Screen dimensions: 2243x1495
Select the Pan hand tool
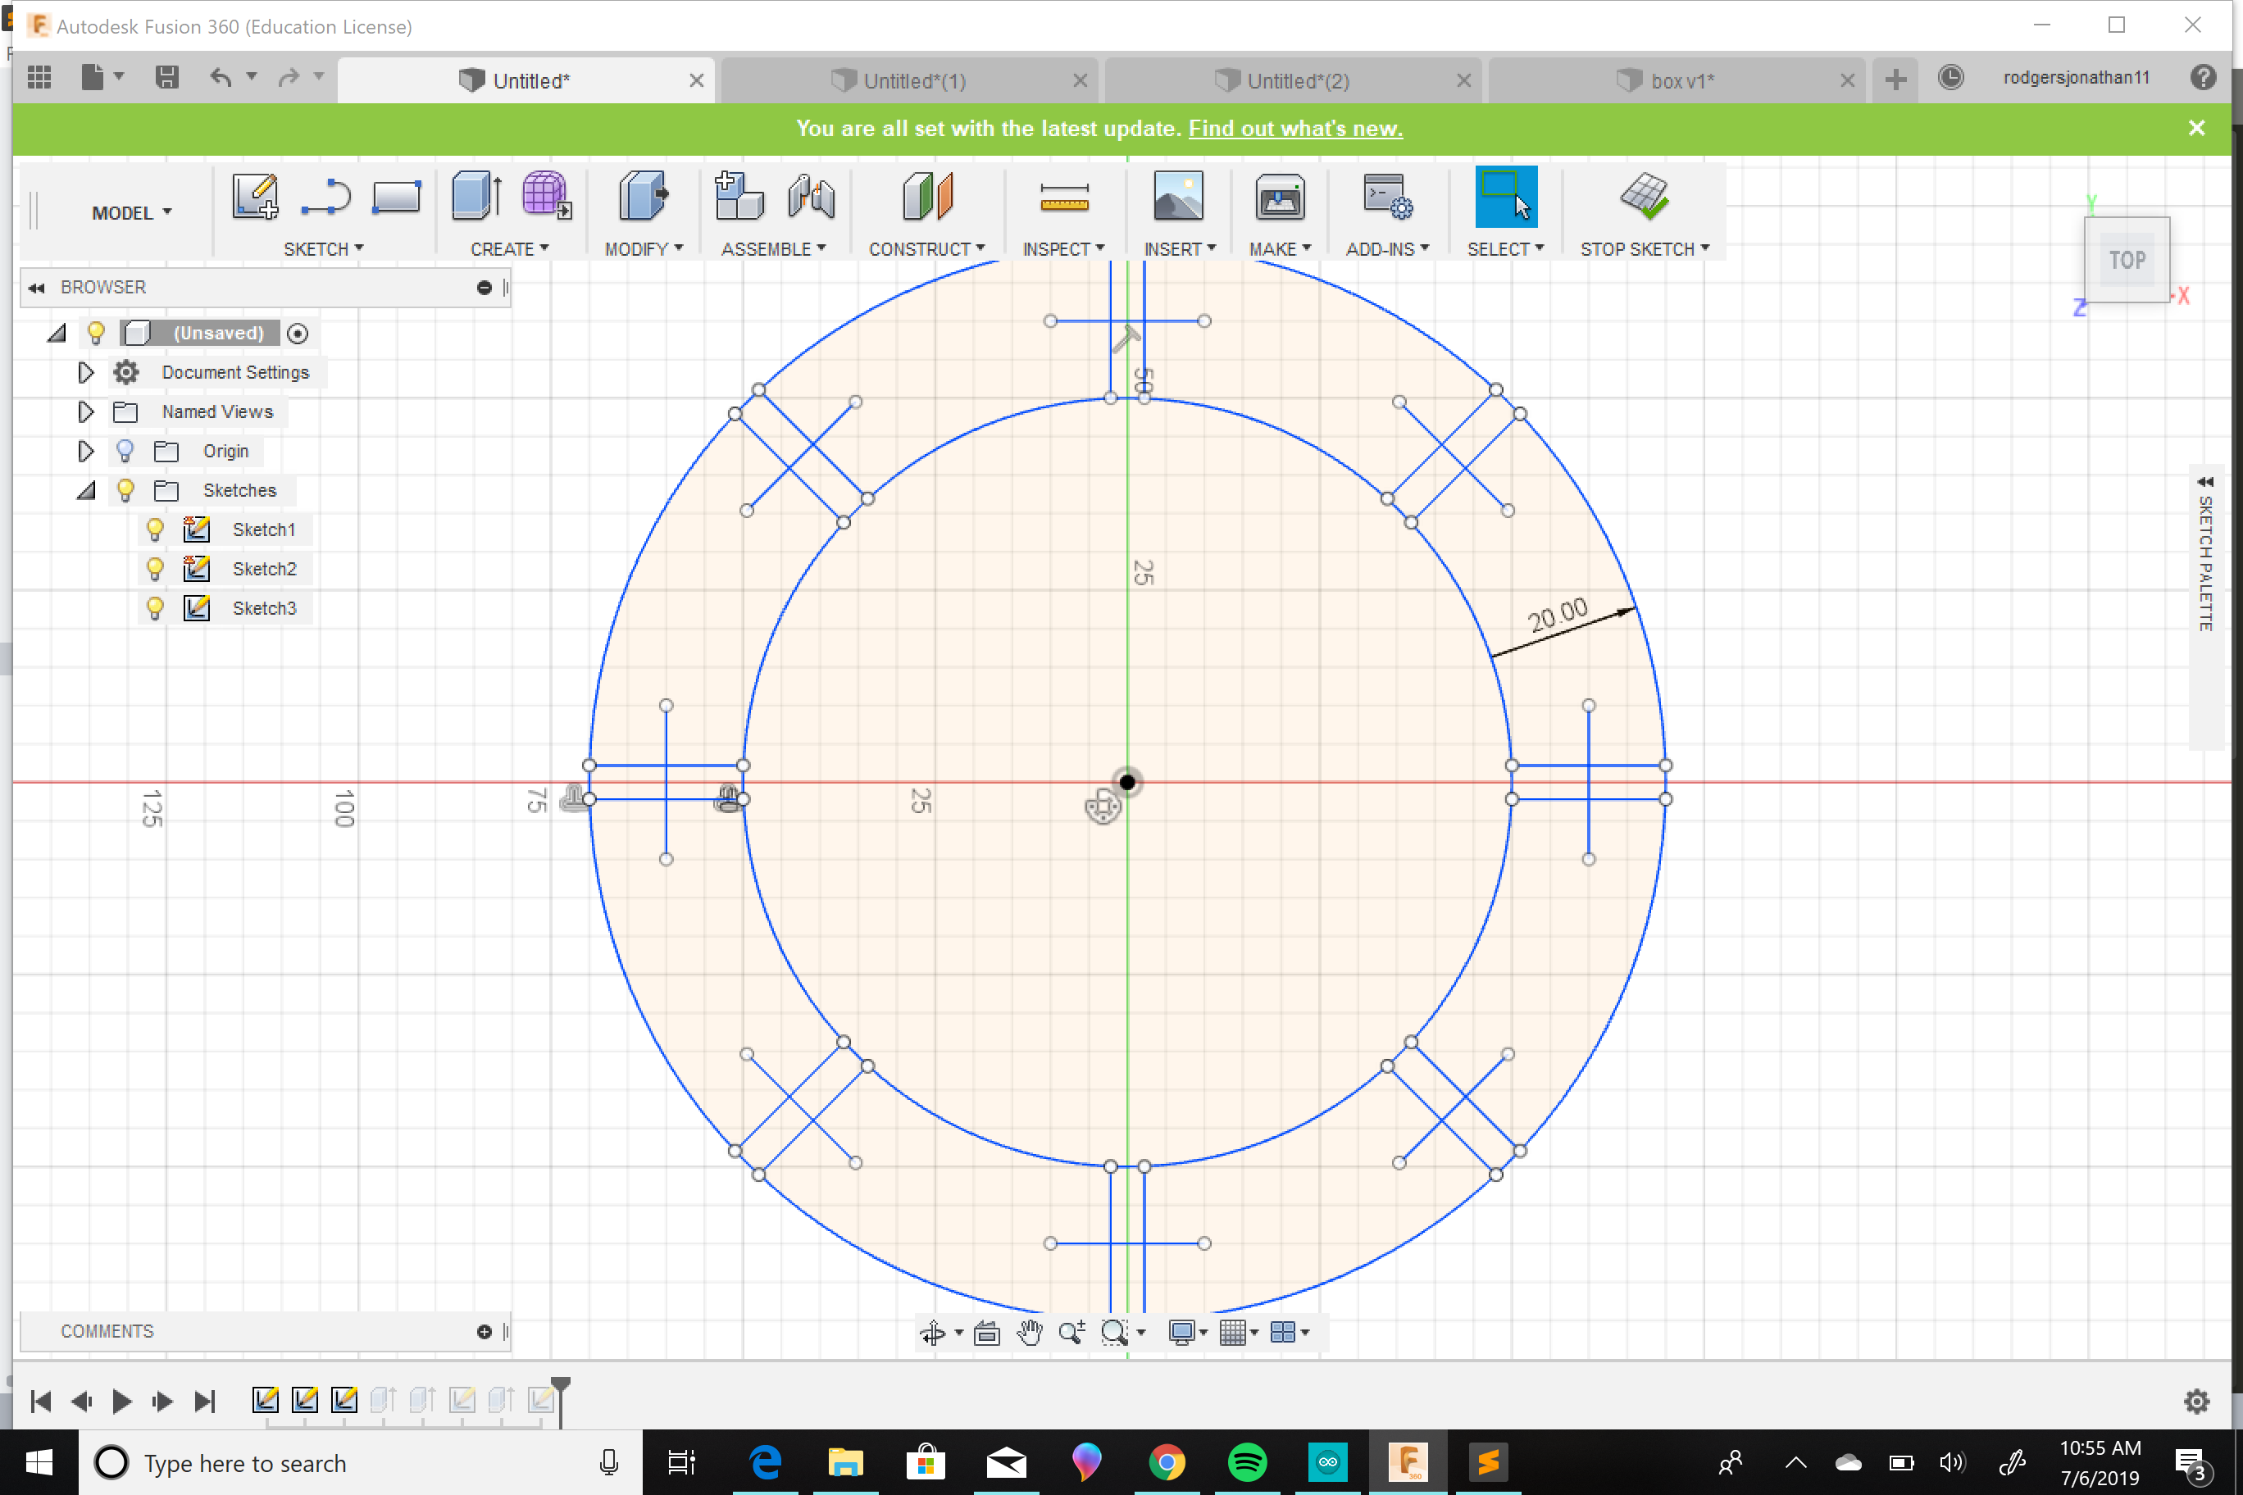tap(1029, 1332)
